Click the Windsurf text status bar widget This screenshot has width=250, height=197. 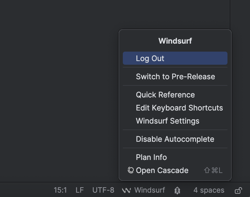pyautogui.click(x=149, y=190)
